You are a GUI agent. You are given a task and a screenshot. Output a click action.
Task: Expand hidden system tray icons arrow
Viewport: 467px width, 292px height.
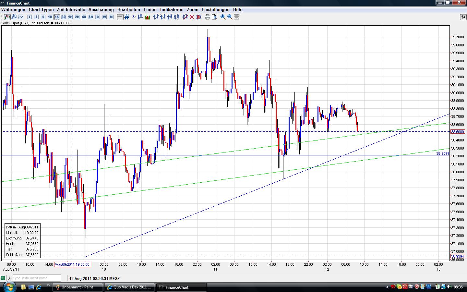[x=387, y=287]
